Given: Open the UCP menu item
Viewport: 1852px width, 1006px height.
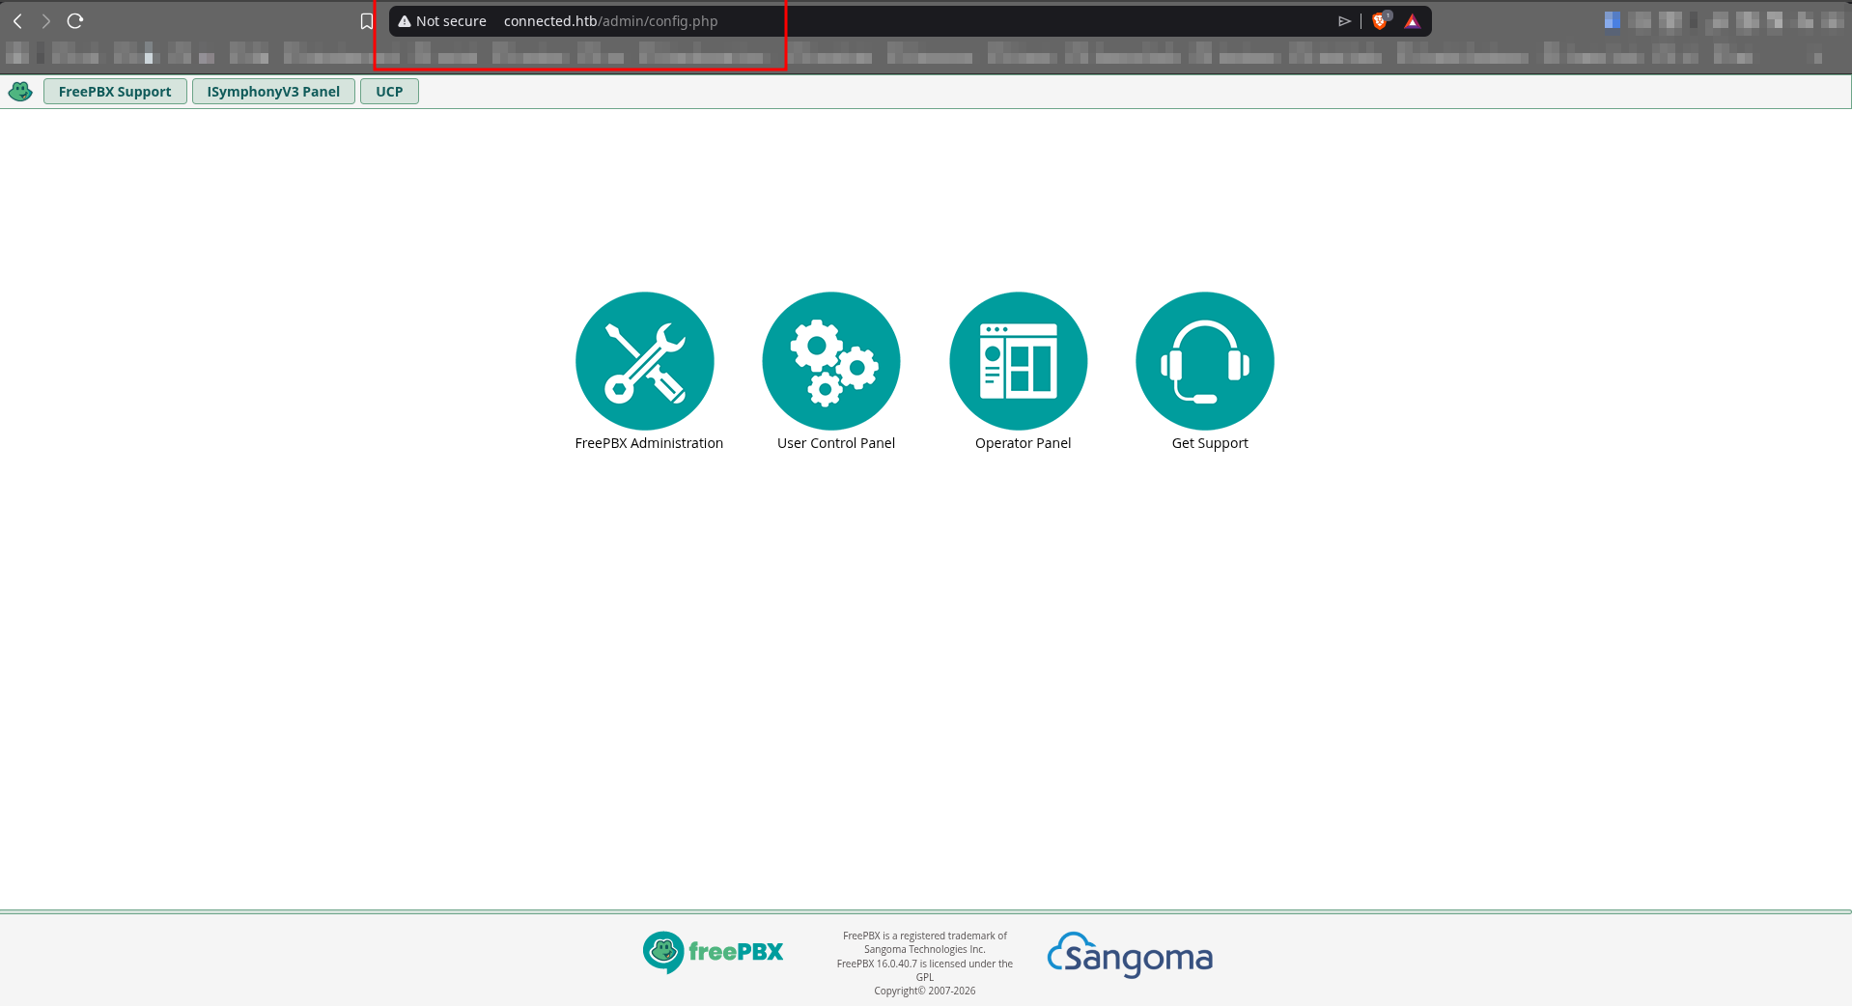Looking at the screenshot, I should click(389, 92).
